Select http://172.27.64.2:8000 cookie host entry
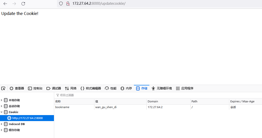262x138 pixels. pyautogui.click(x=27, y=118)
